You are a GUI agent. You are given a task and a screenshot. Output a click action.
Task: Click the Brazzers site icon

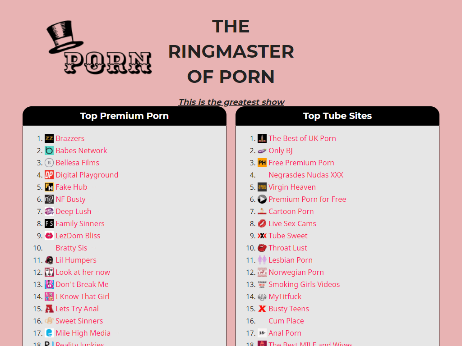(x=49, y=138)
